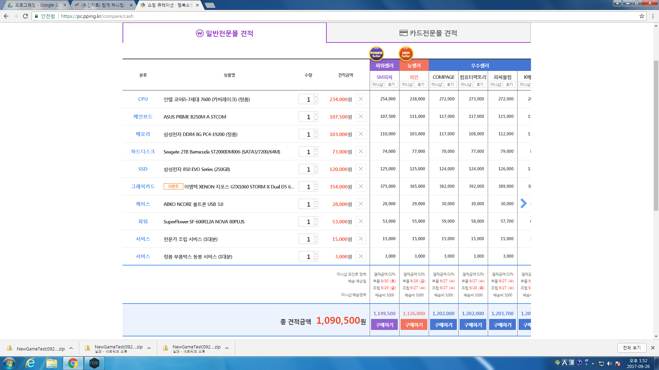The height and width of the screenshot is (370, 659).
Task: Click the POWER Seller badge
Action: 376,54
